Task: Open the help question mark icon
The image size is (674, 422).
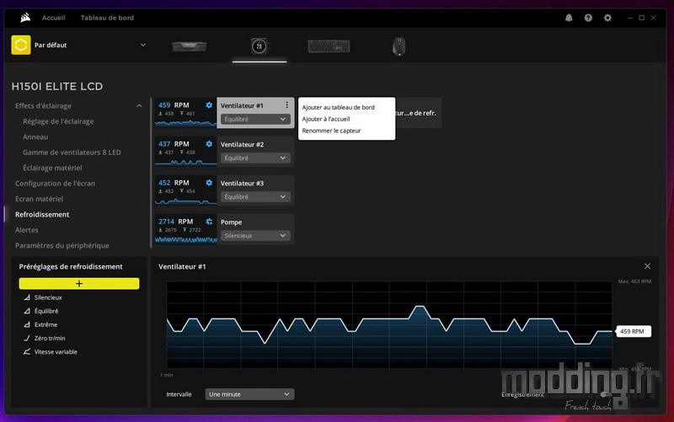Action: click(x=588, y=18)
